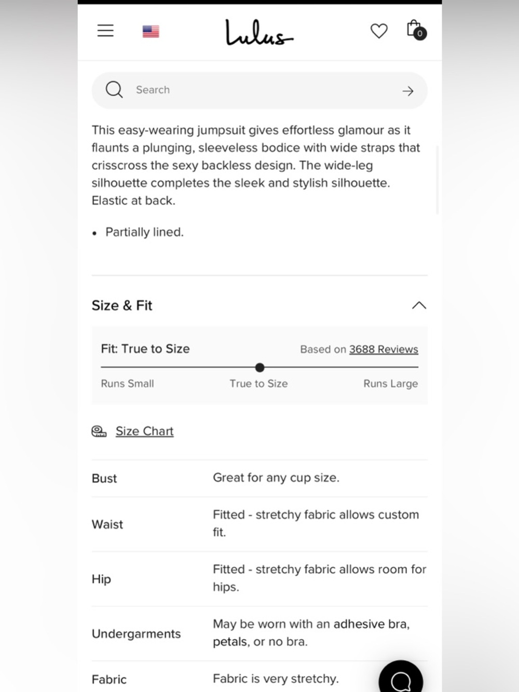Open the hamburger navigation menu
The image size is (519, 692).
(x=105, y=31)
